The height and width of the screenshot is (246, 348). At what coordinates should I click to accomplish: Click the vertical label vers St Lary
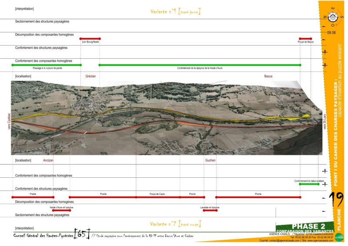[325, 122]
